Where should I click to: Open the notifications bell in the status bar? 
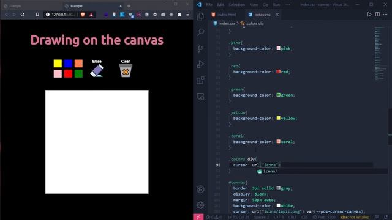pyautogui.click(x=386, y=217)
